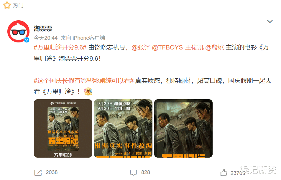281x180 pixels.
Task: Open the 淘票票 profile avatar
Action: point(18,31)
